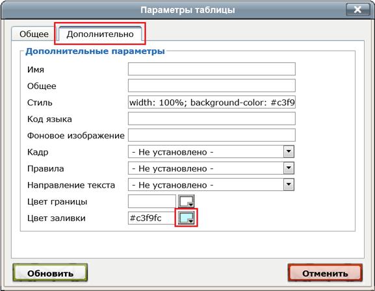Open the border color picker swatch
The width and height of the screenshot is (375, 291).
186,201
